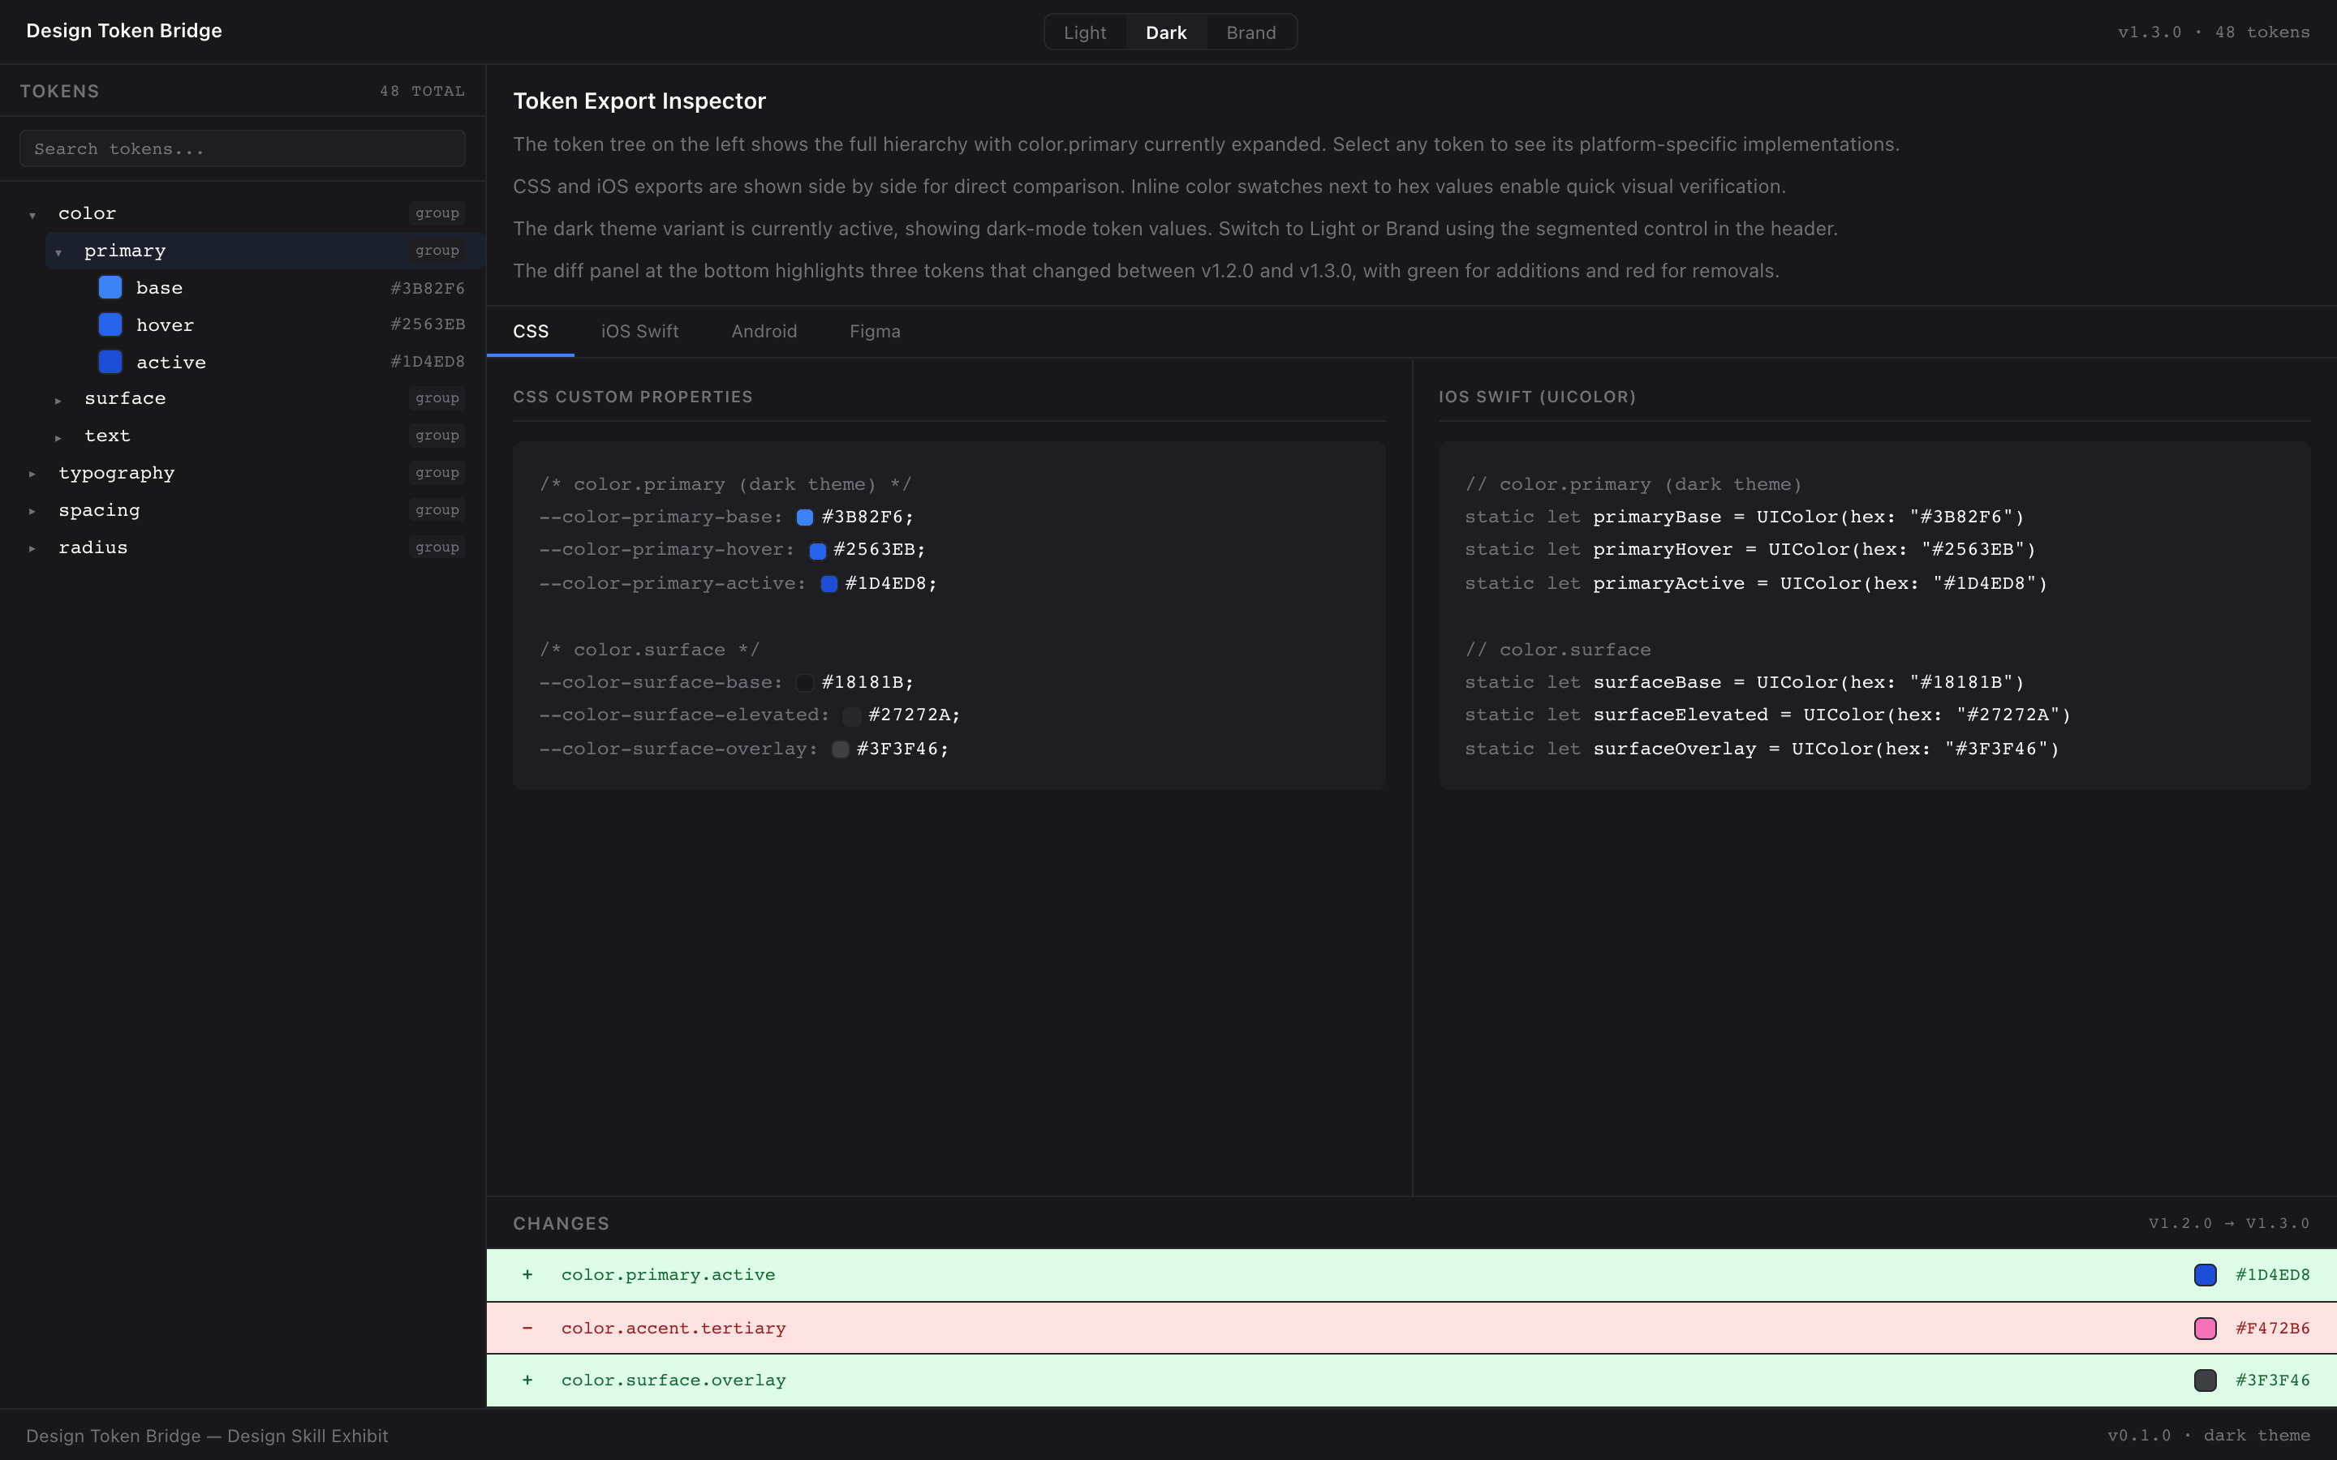Collapse the color group arrow
The image size is (2337, 1460).
(32, 214)
